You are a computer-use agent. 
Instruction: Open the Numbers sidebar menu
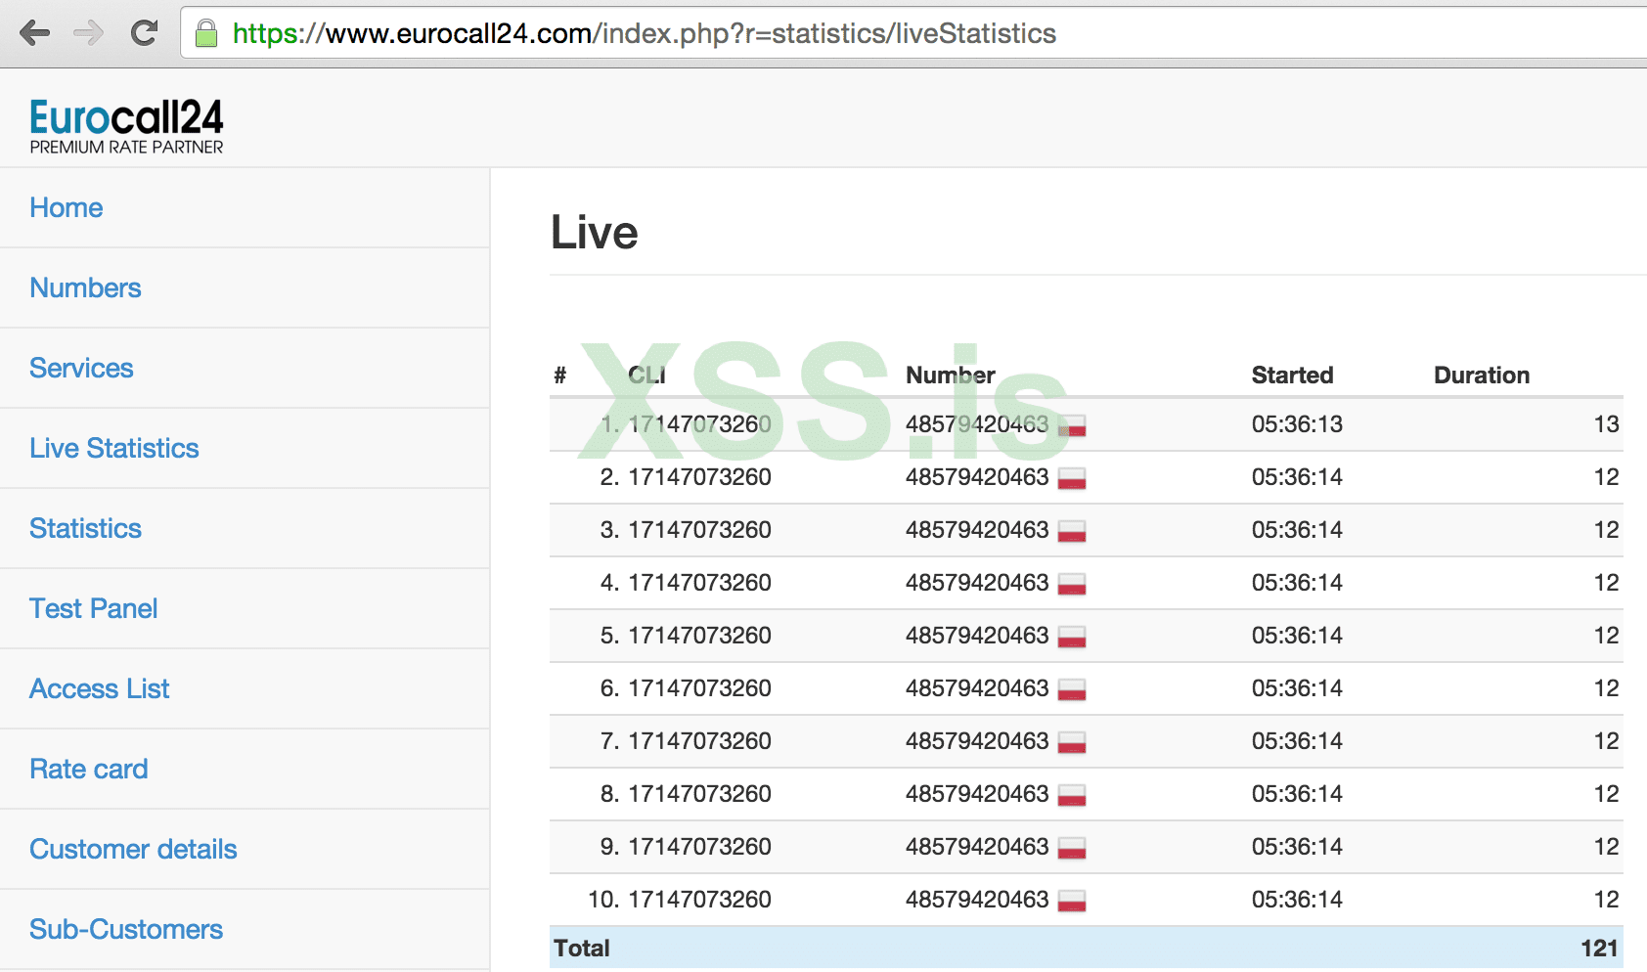coord(86,287)
